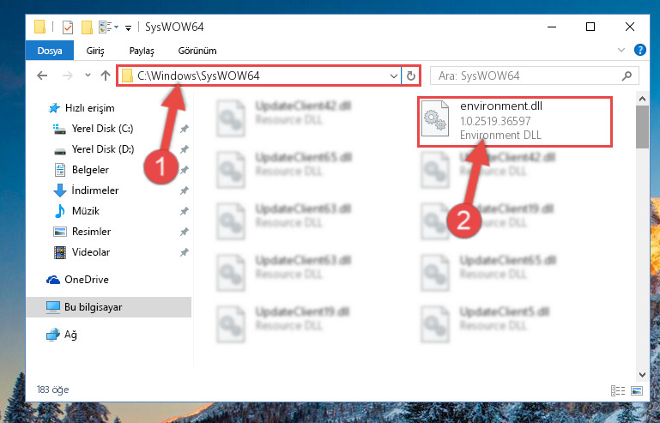Open the Customize Quick Access Toolbar dropdown
660x423 pixels.
[x=128, y=28]
